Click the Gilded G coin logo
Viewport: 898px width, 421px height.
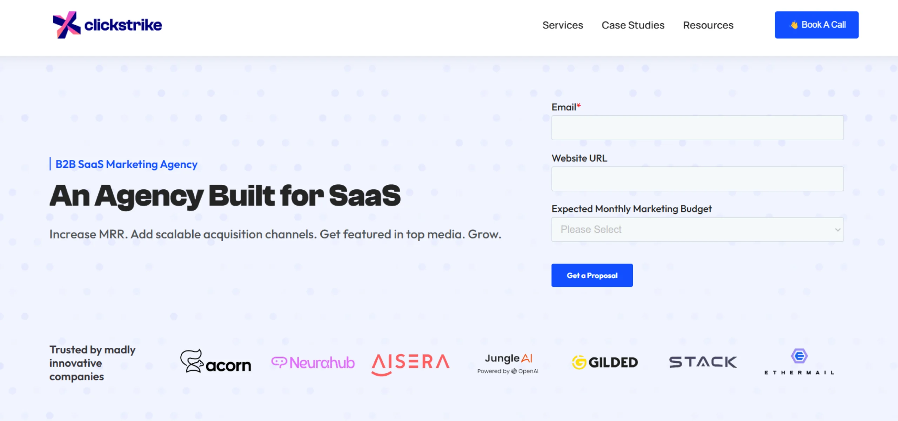click(579, 362)
